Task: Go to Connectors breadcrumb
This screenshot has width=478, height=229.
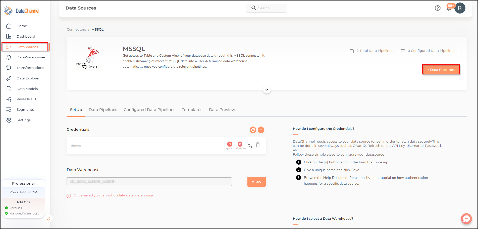Action: point(76,29)
